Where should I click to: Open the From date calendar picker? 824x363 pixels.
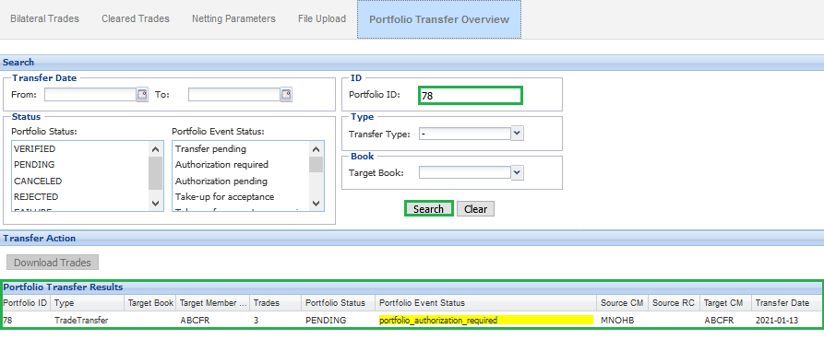[142, 95]
